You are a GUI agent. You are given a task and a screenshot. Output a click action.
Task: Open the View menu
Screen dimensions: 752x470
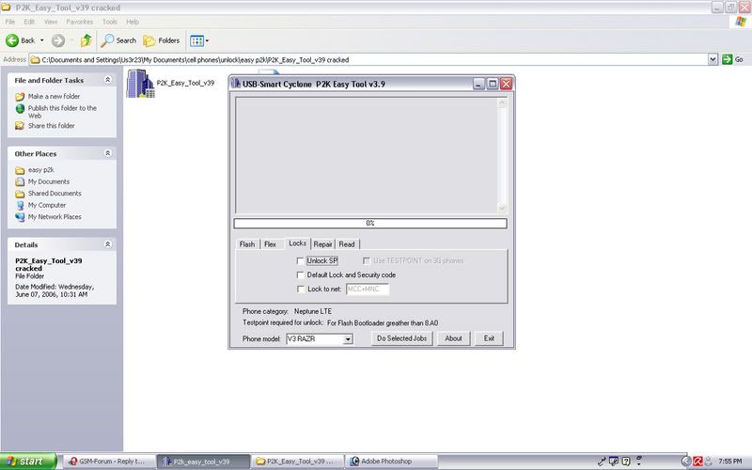click(51, 22)
